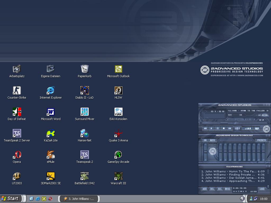Activate the John Williams taskbar button
The height and width of the screenshot is (203, 271).
tap(79, 199)
